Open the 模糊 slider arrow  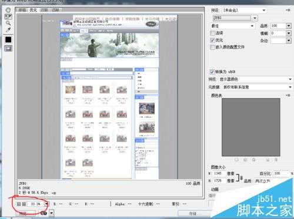(x=289, y=33)
